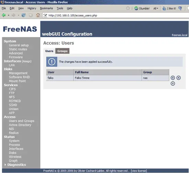Open CIFS service settings
This screenshot has height=173, width=189.
click(12, 89)
